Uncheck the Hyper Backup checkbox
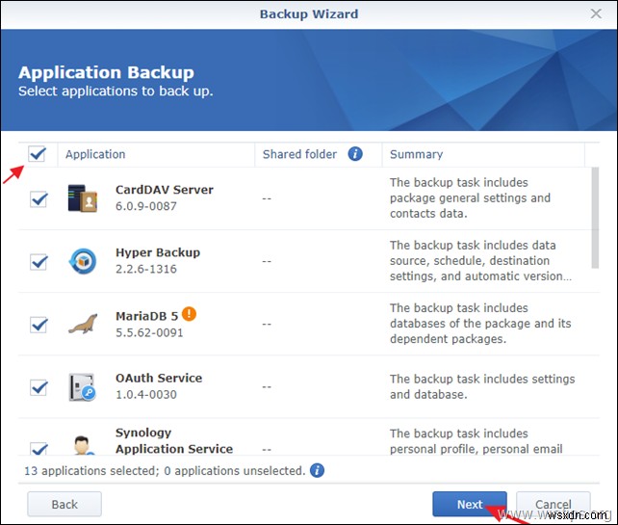 pos(39,261)
